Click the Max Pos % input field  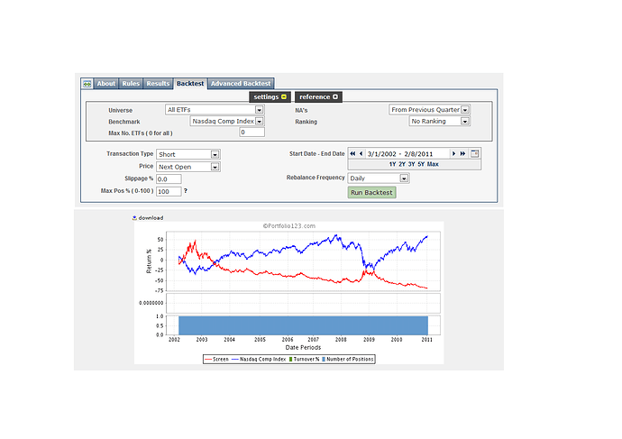coord(169,191)
